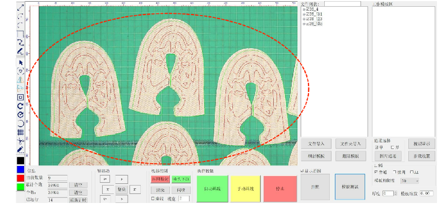Pick the red color swatch

click(20, 178)
